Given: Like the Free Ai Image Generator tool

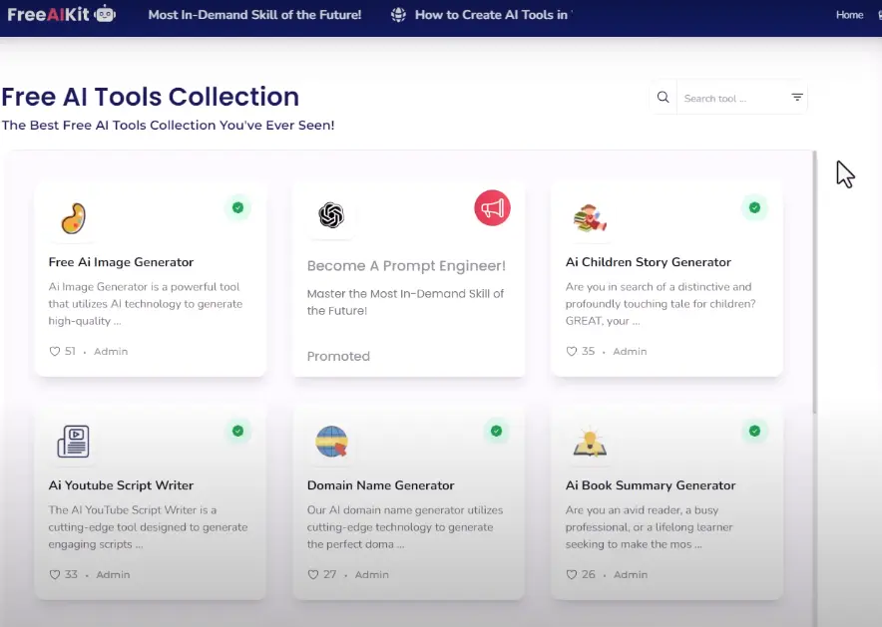Looking at the screenshot, I should 55,352.
